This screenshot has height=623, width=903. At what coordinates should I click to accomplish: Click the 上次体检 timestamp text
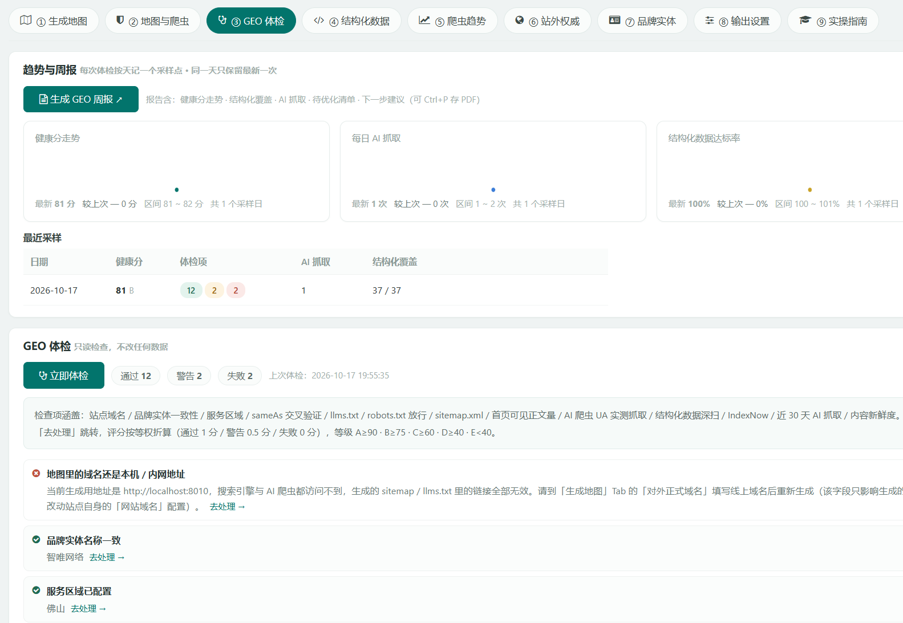click(329, 376)
